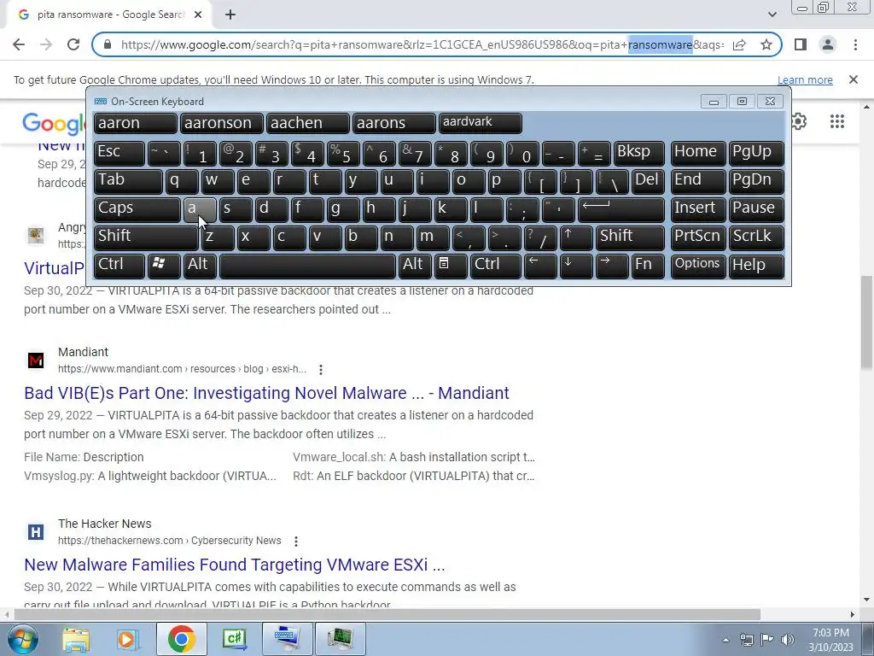Open Google search settings gear
Image resolution: width=874 pixels, height=656 pixels.
coord(799,121)
